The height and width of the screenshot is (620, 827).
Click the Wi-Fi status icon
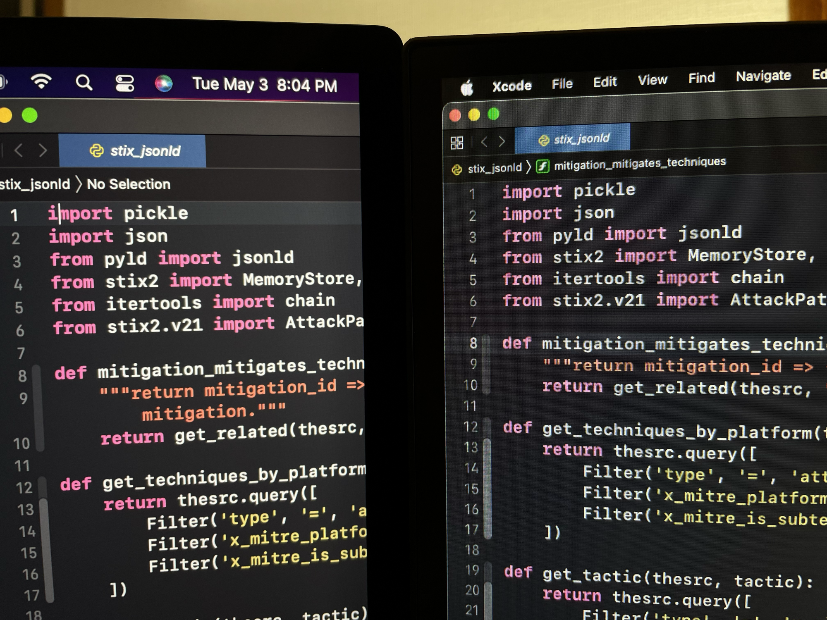(x=41, y=81)
